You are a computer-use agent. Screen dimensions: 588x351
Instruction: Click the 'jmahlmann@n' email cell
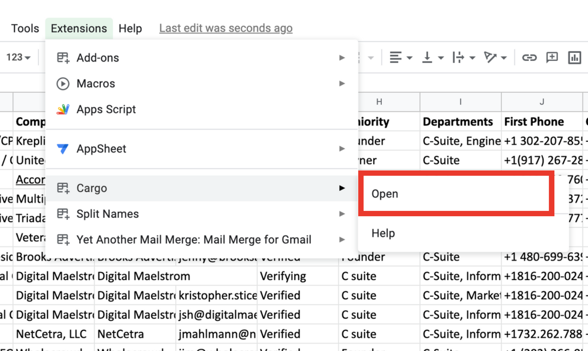point(216,334)
